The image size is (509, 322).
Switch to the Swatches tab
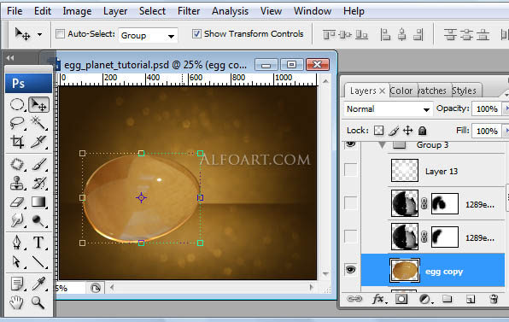pyautogui.click(x=432, y=91)
